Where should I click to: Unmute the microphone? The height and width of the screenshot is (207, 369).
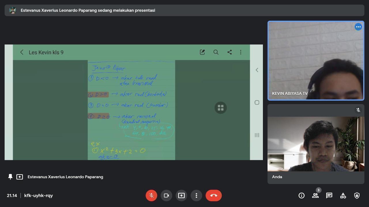[151, 195]
